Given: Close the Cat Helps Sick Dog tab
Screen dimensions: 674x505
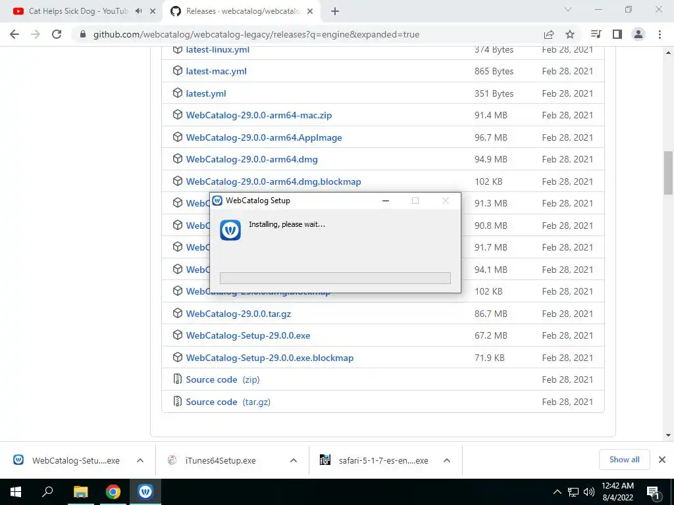Looking at the screenshot, I should point(153,12).
